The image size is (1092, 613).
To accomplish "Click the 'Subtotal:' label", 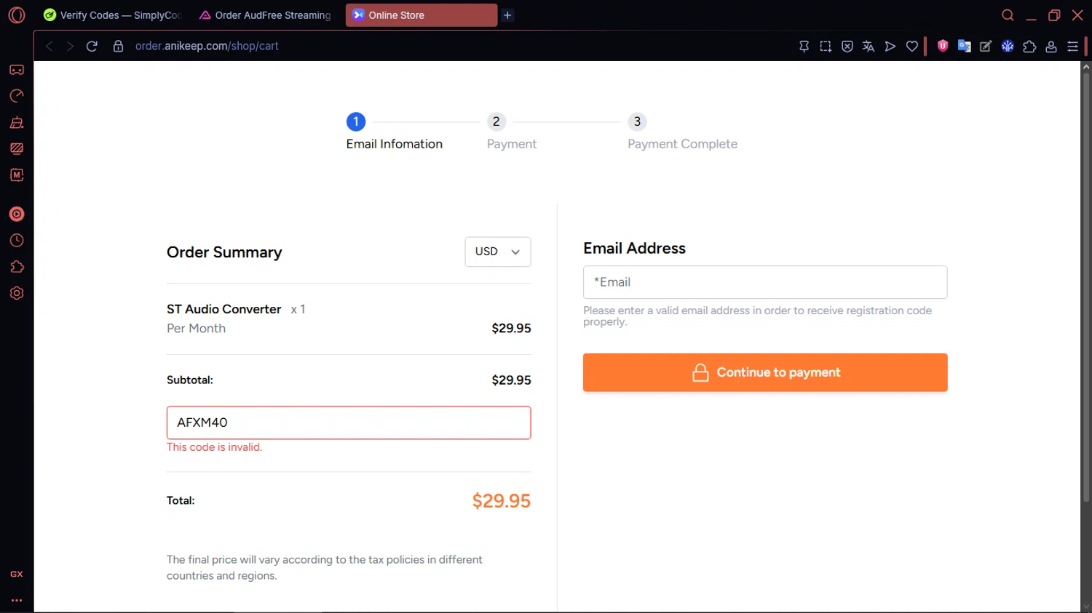I will (x=189, y=380).
